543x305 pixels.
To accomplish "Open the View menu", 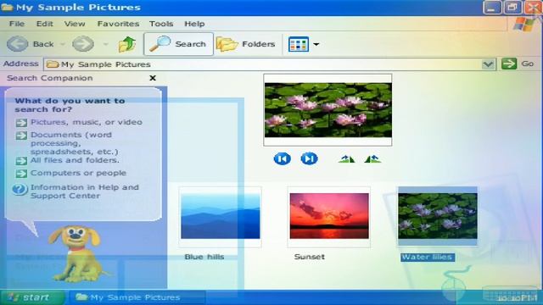I will pos(75,24).
